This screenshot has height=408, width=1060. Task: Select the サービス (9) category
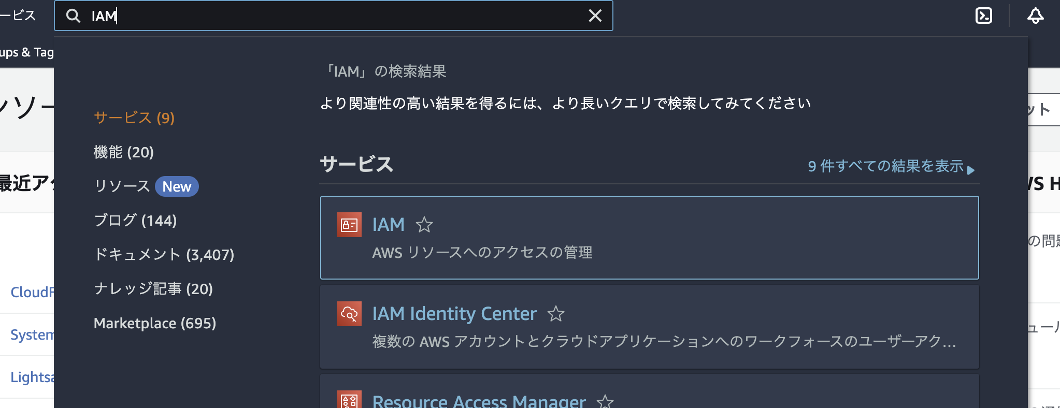point(134,118)
